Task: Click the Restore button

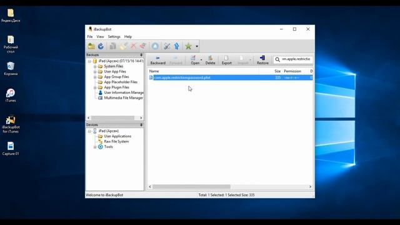Action: [x=262, y=60]
